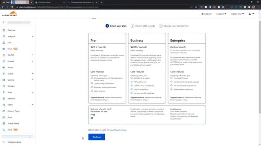Select the Business plan card
The height and width of the screenshot is (146, 261).
[147, 68]
